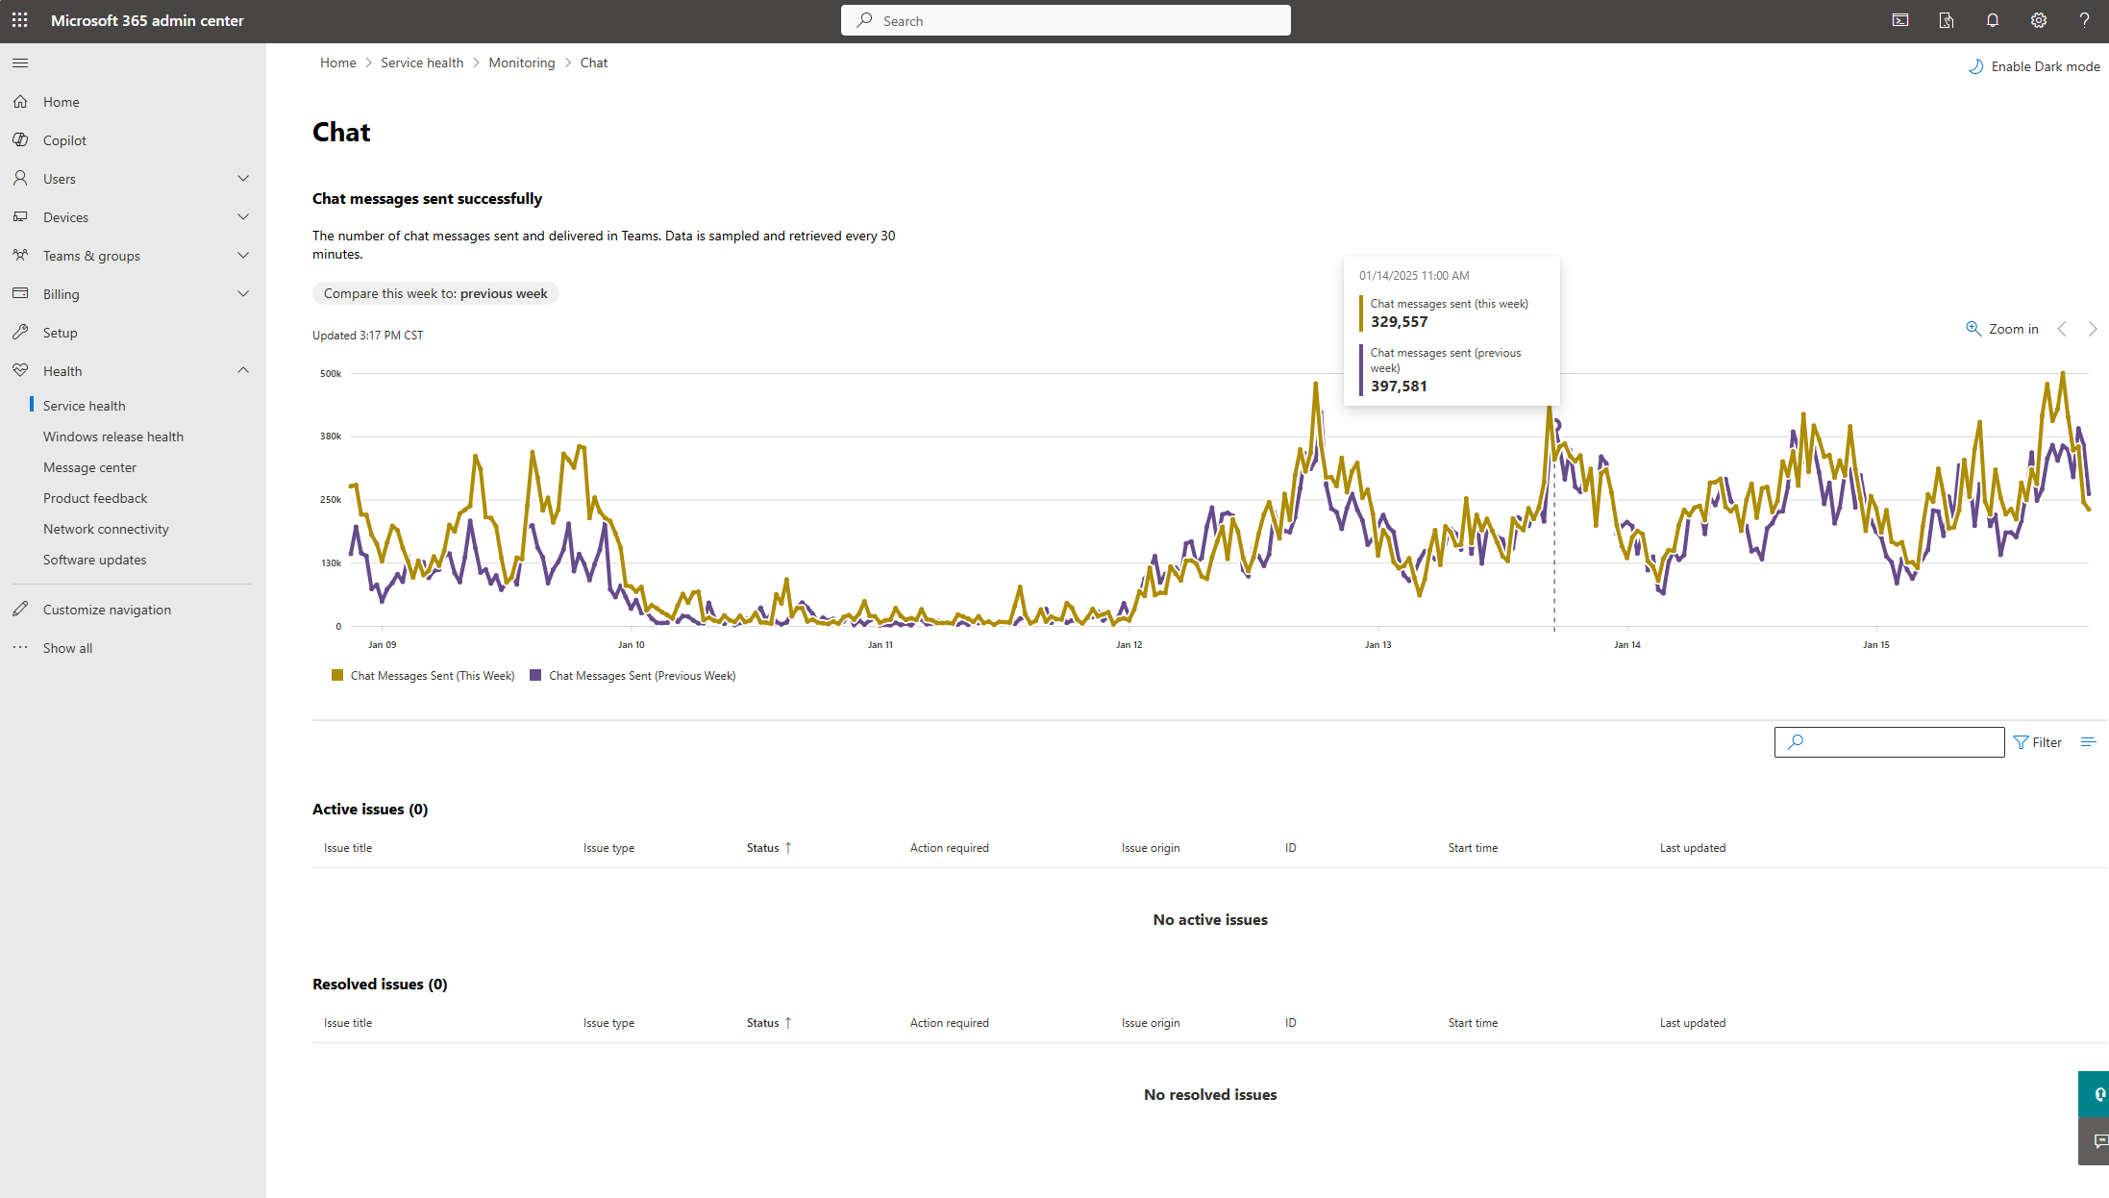Expand the Devices menu chevron
This screenshot has width=2109, height=1198.
pos(243,216)
